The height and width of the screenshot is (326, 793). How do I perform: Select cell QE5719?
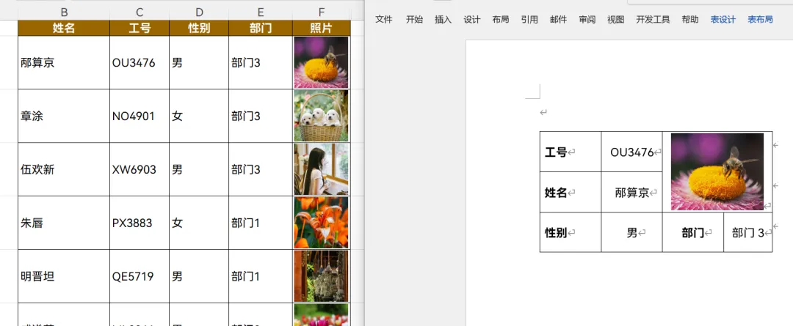coord(140,276)
